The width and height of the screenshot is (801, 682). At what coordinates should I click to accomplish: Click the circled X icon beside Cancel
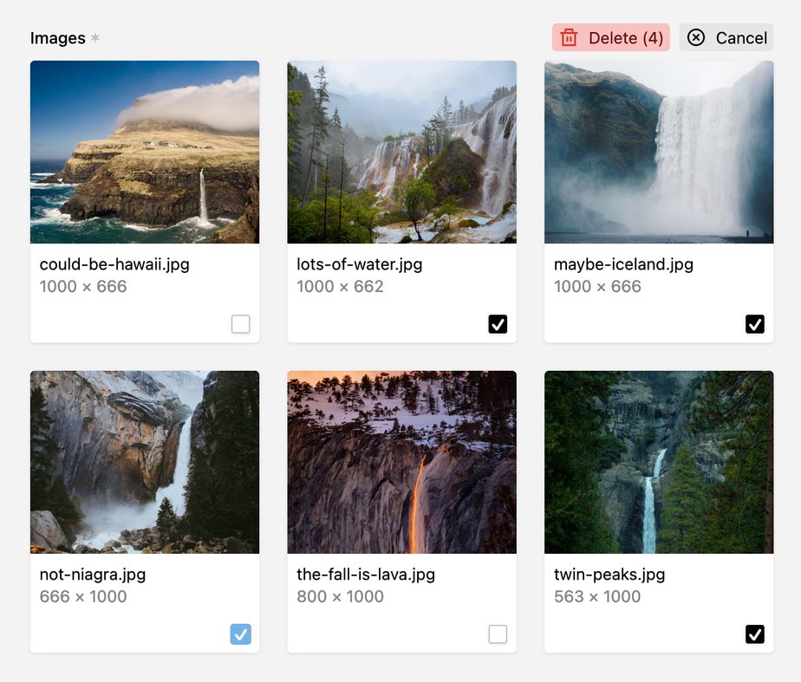point(696,37)
